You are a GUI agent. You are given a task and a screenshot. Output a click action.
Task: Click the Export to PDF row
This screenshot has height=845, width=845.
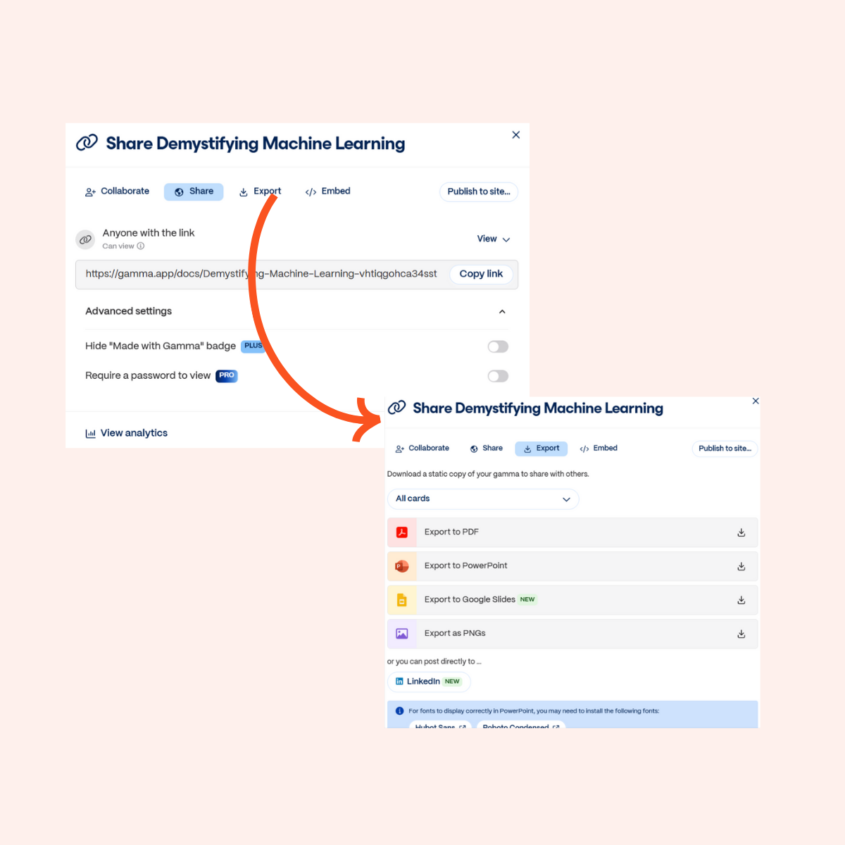click(x=572, y=532)
